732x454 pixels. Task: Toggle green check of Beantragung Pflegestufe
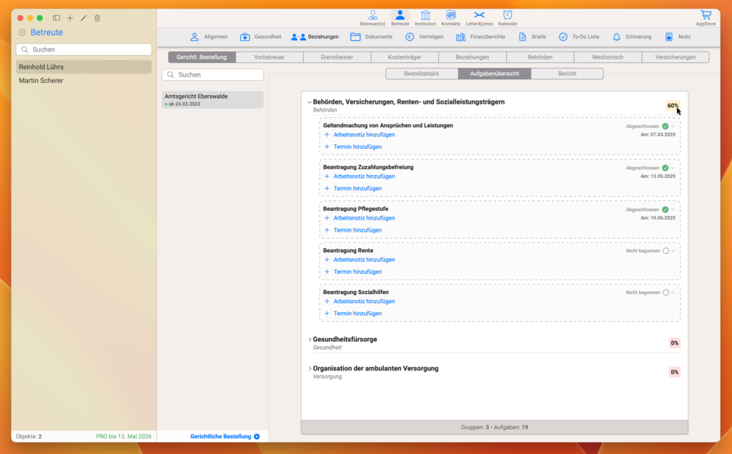click(666, 209)
